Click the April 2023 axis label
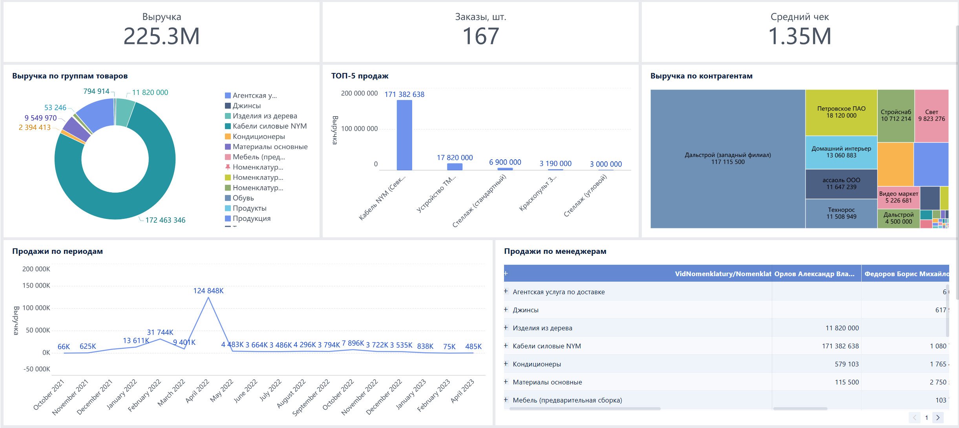The image size is (959, 428). pyautogui.click(x=462, y=391)
